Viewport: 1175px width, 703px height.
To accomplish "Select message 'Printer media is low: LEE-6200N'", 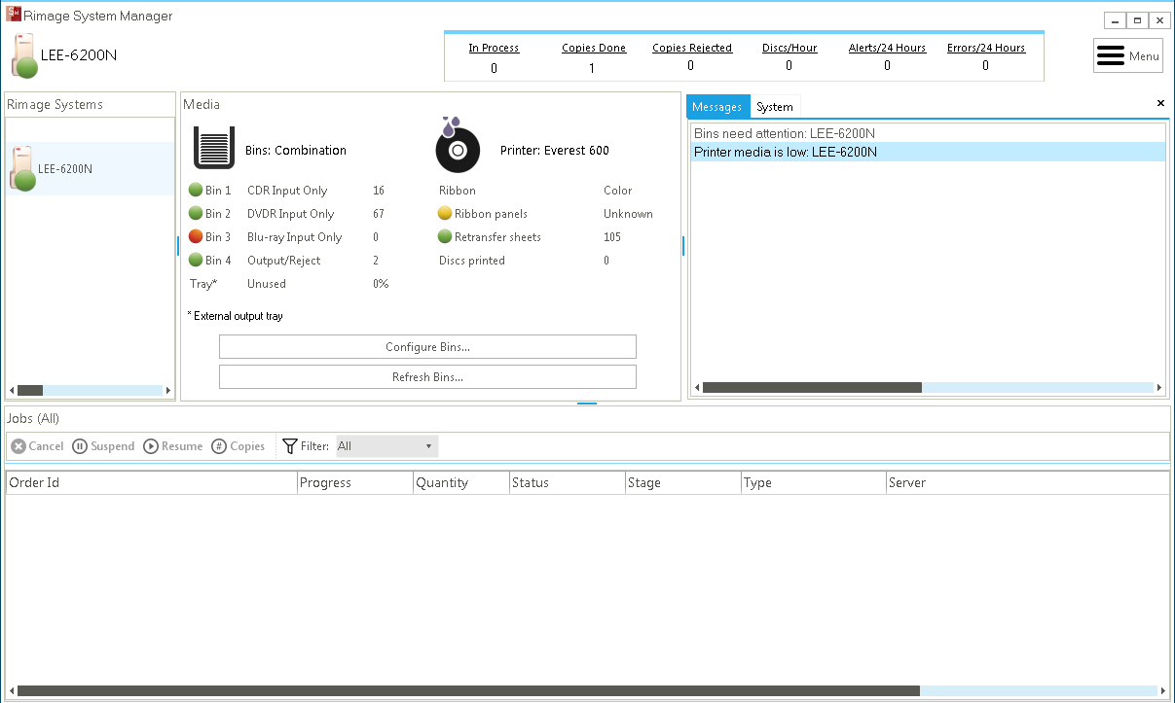I will [928, 152].
